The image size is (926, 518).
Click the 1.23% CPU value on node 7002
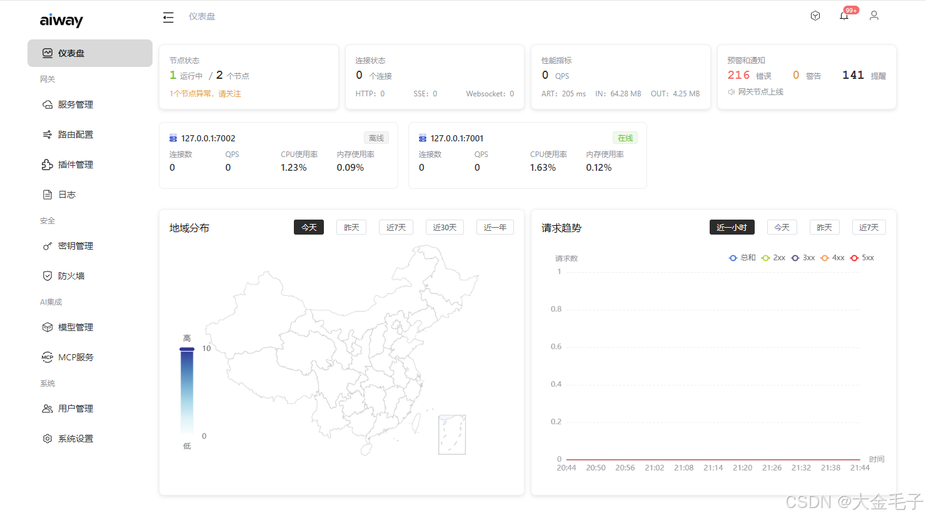coord(294,168)
